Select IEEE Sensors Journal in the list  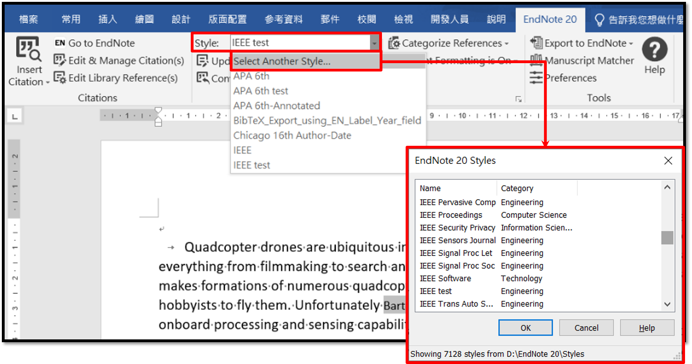(x=458, y=240)
